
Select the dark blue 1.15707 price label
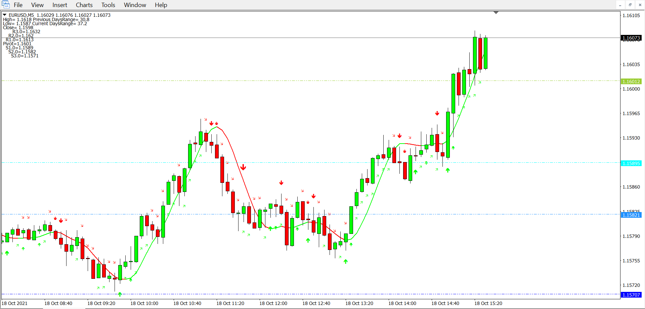[631, 295]
